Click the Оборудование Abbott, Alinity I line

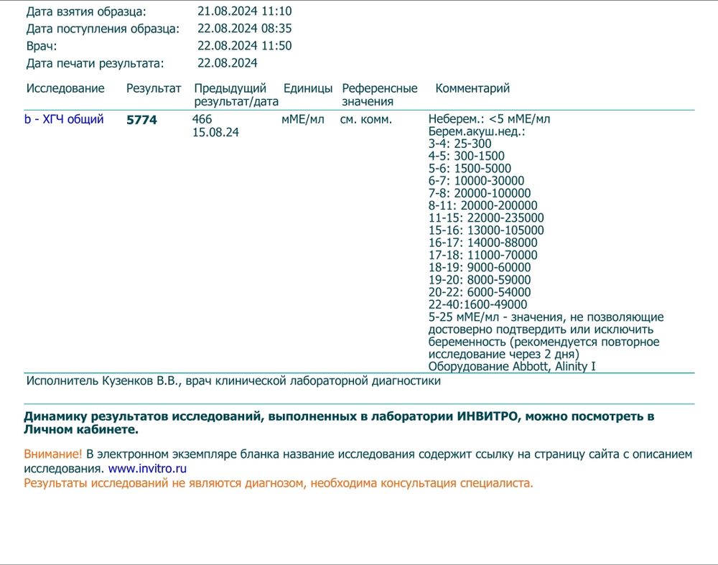point(512,367)
